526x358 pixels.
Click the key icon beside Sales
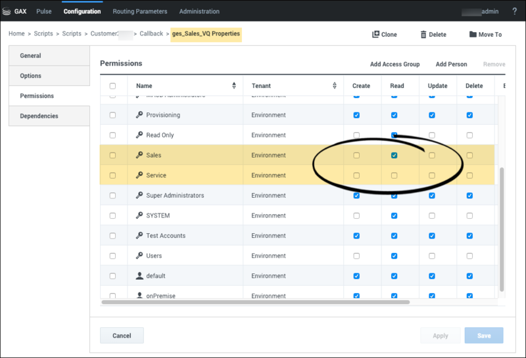pyautogui.click(x=139, y=156)
